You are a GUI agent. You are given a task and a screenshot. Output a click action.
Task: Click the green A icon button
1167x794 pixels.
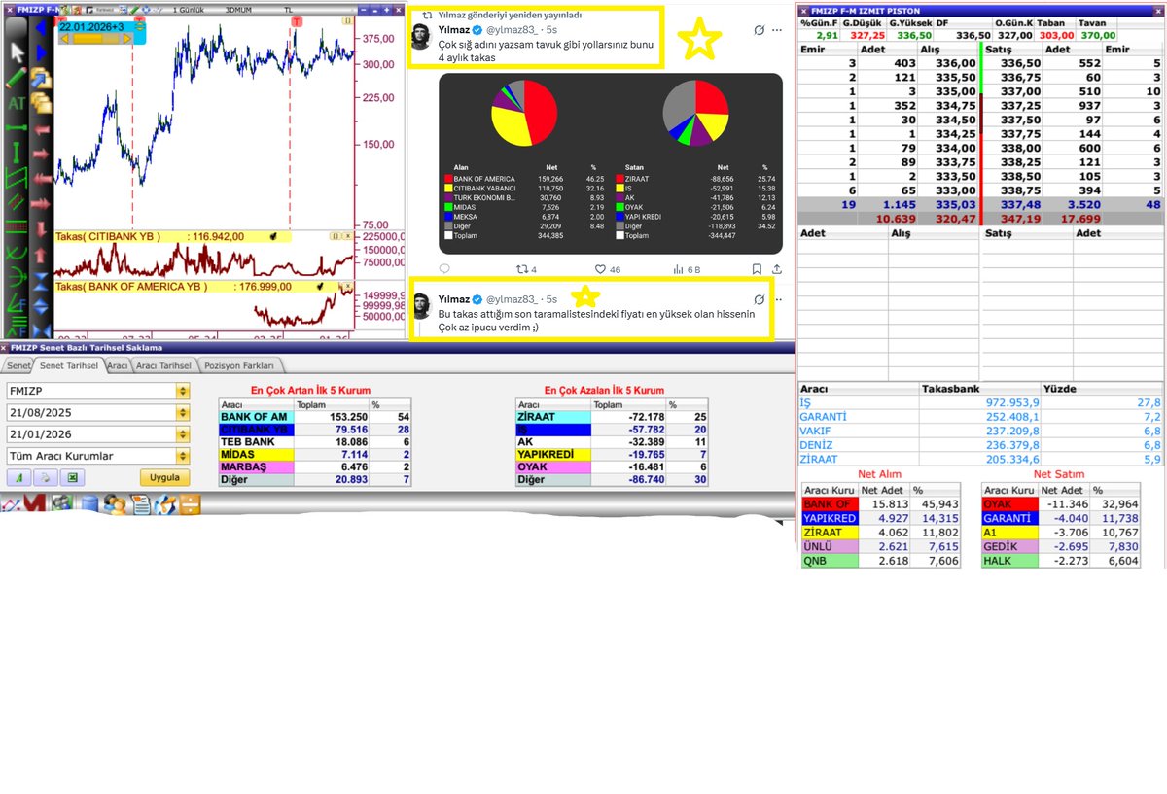18,477
